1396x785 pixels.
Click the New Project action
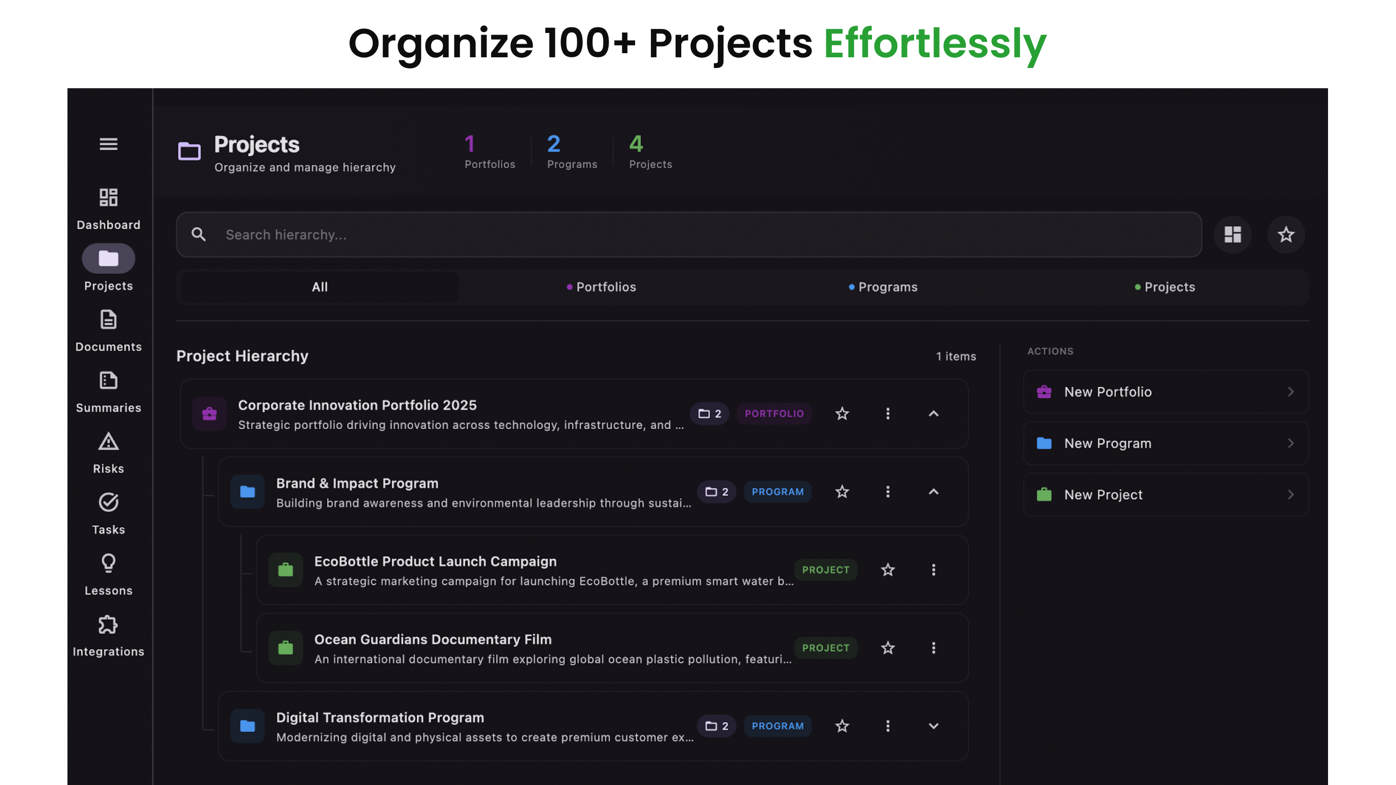1165,494
